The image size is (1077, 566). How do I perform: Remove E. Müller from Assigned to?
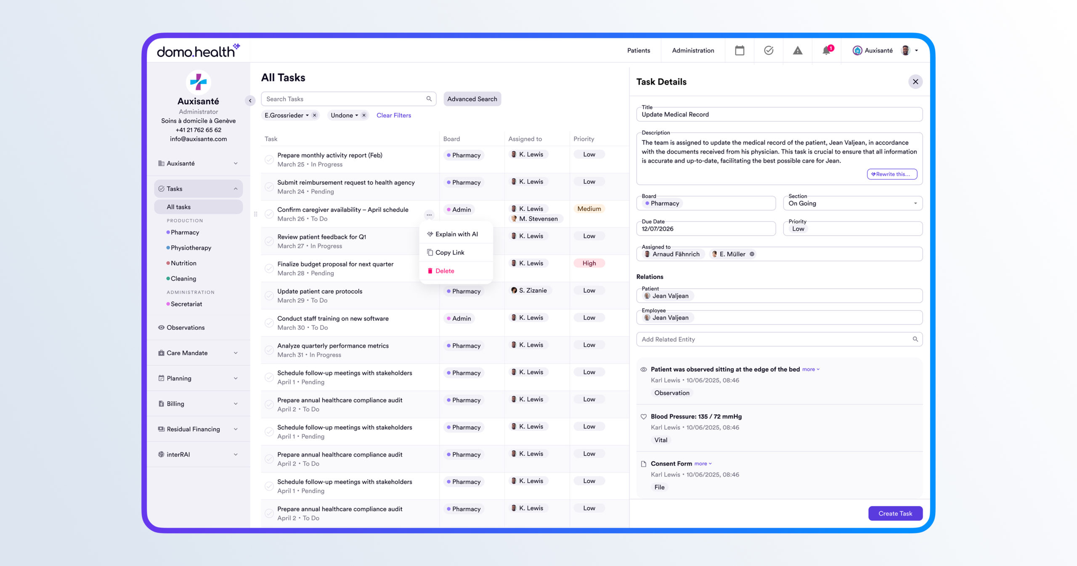coord(752,254)
